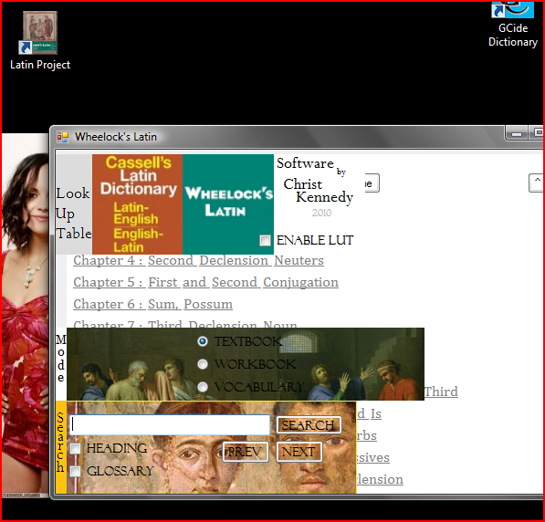Open Chapter 5: First and Second Conjugation

pos(205,282)
